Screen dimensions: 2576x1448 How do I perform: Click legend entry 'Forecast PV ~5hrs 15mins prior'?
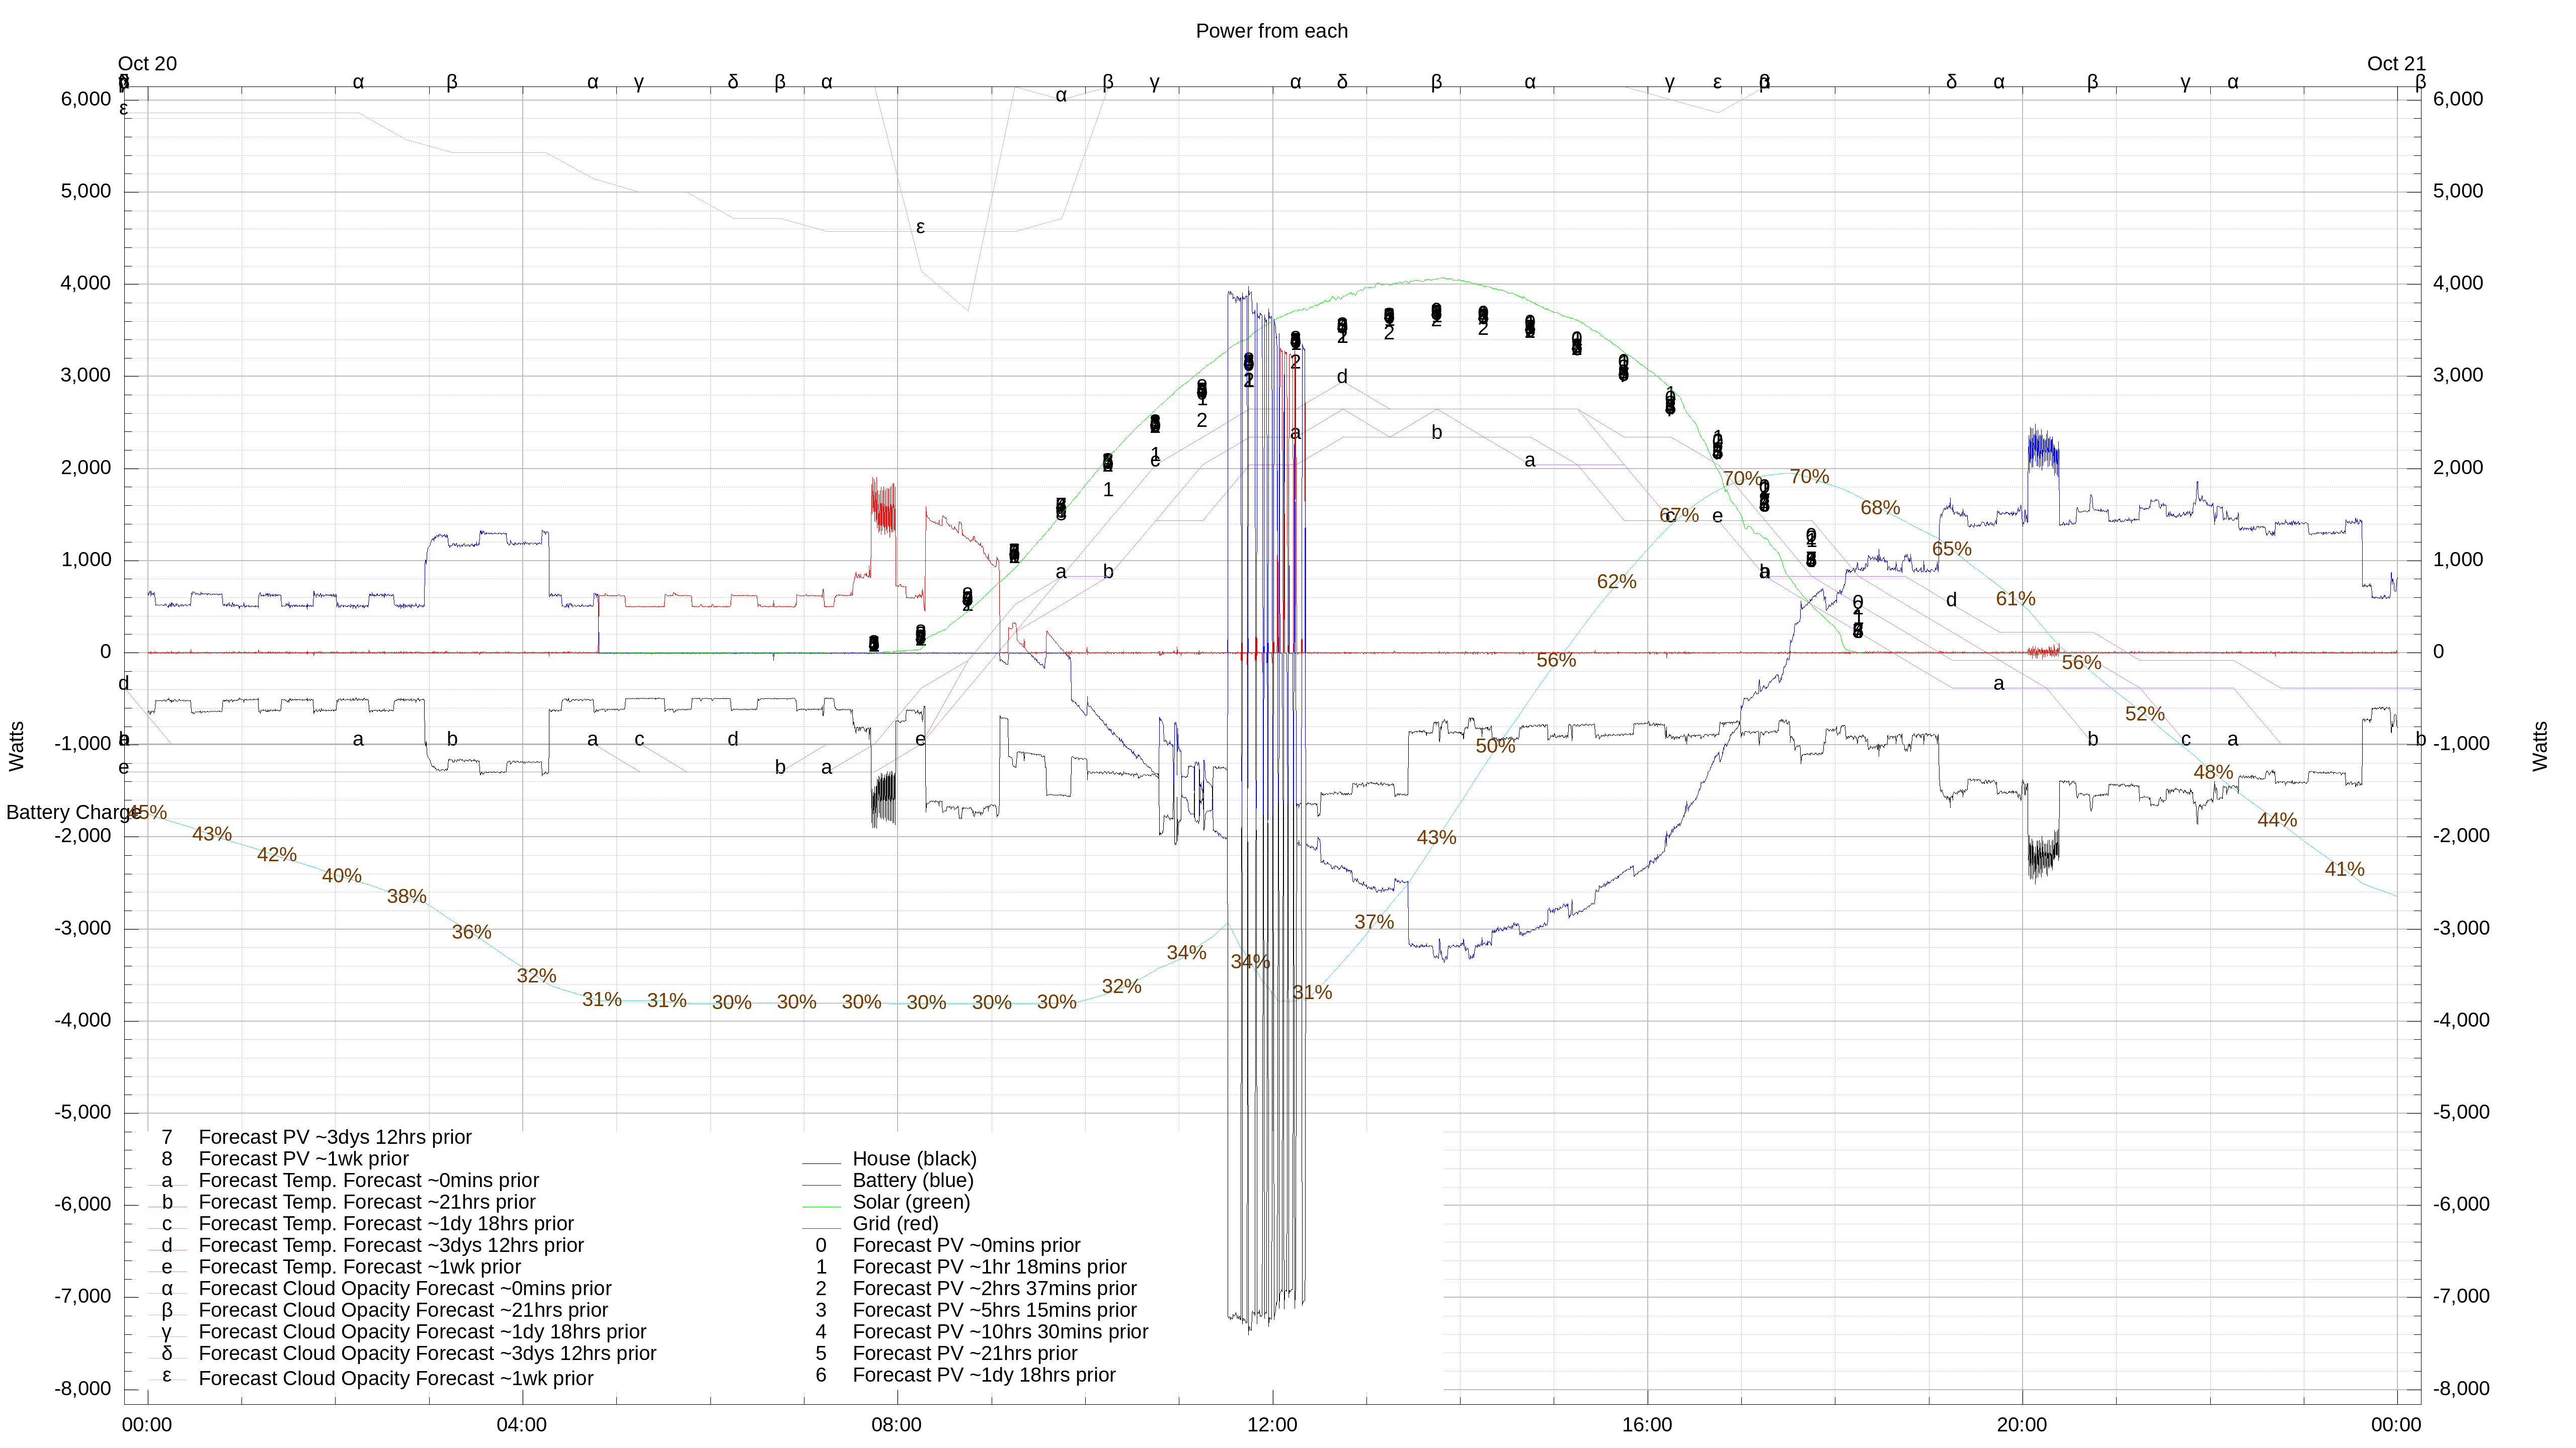click(994, 1310)
